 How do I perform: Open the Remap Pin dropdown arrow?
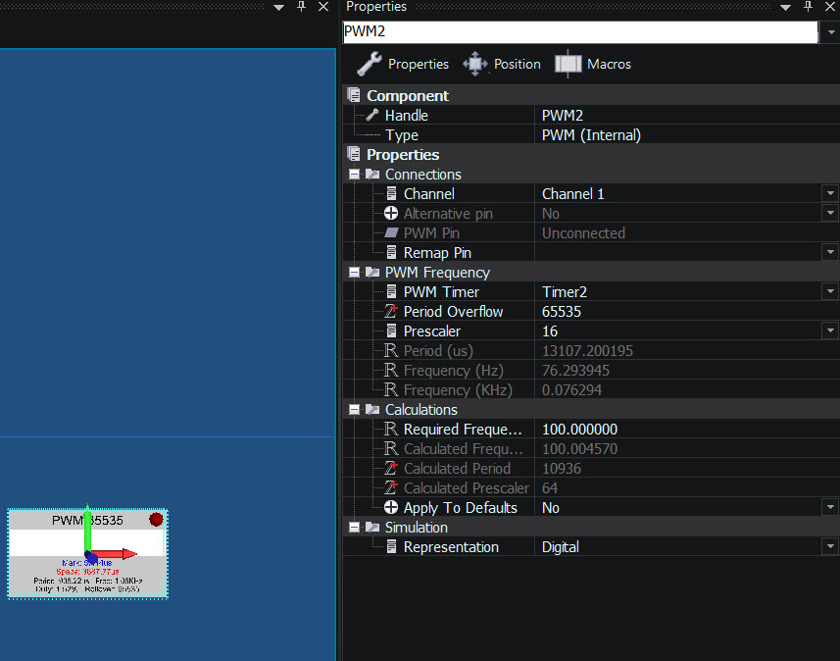(x=830, y=252)
